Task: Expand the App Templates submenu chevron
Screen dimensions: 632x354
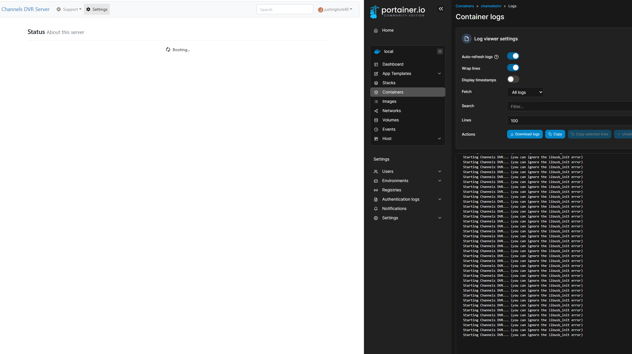Action: pos(439,73)
